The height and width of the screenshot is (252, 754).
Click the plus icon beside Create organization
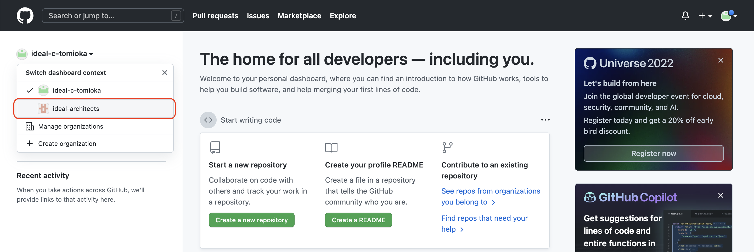coord(30,143)
